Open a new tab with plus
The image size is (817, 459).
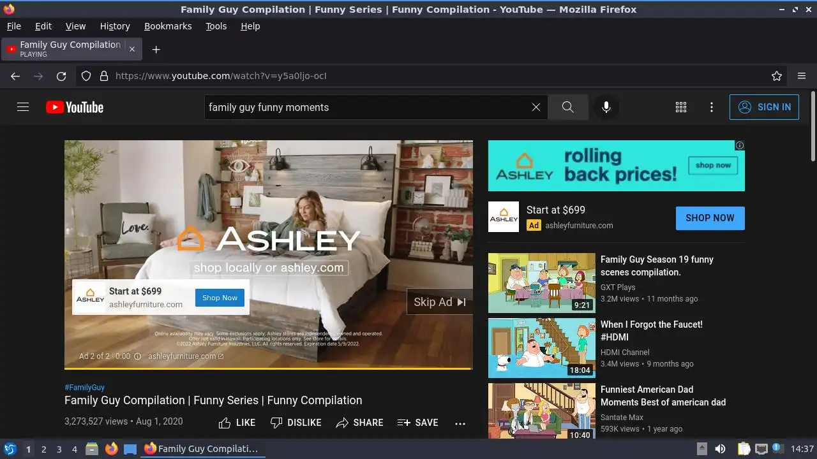click(x=156, y=49)
